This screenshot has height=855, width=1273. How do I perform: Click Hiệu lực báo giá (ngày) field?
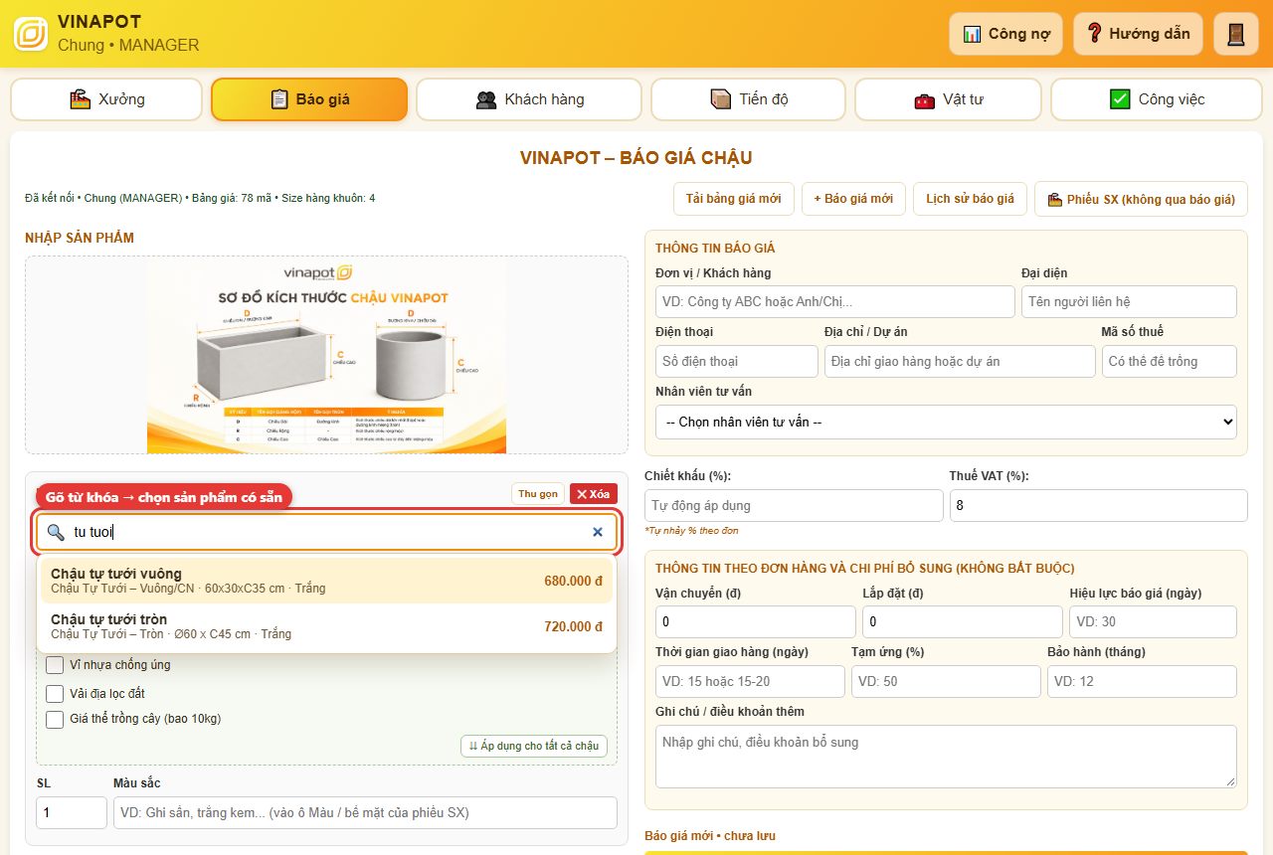click(x=1154, y=621)
